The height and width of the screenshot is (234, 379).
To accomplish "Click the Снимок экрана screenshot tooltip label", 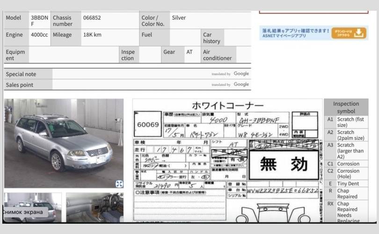I will pos(22,212).
